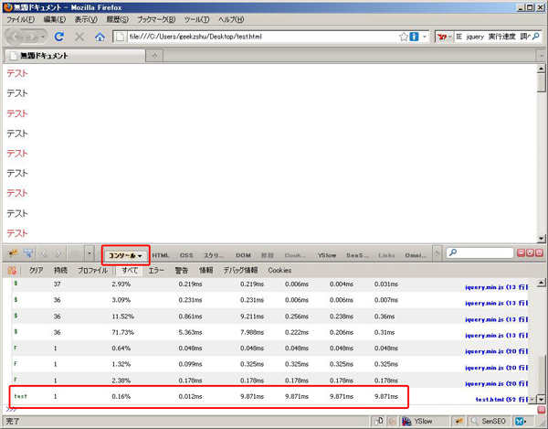The width and height of the screenshot is (548, 429).
Task: Switch to the Firebug CSS panel
Action: [x=186, y=255]
